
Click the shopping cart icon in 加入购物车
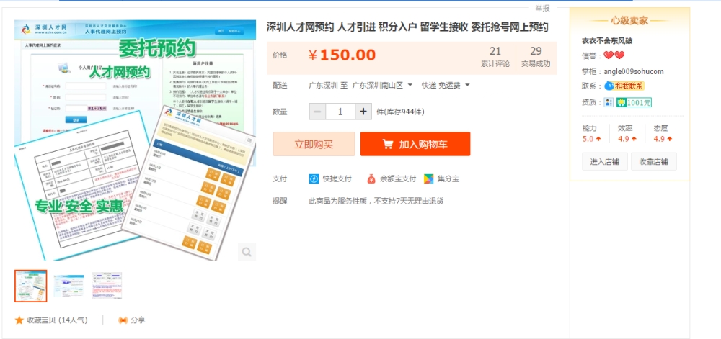tap(388, 144)
